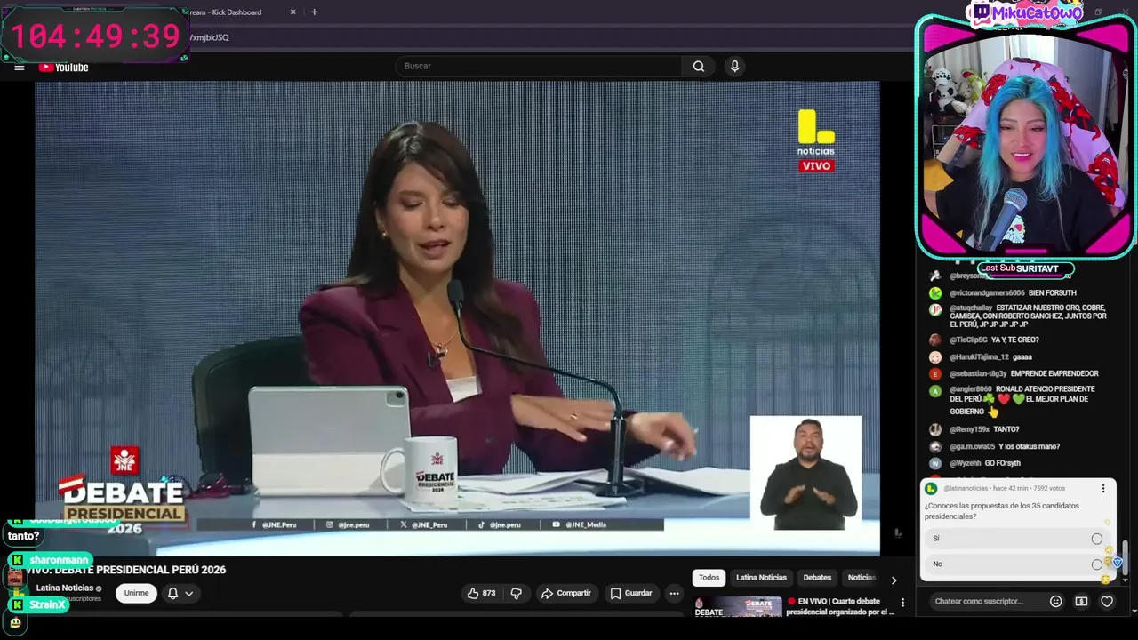Select the Noticias filter chip

(x=861, y=578)
